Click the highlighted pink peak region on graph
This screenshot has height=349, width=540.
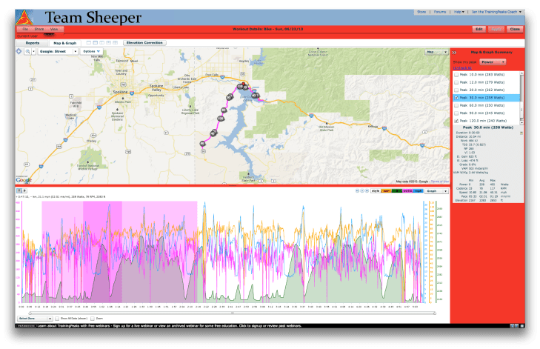pos(119,252)
